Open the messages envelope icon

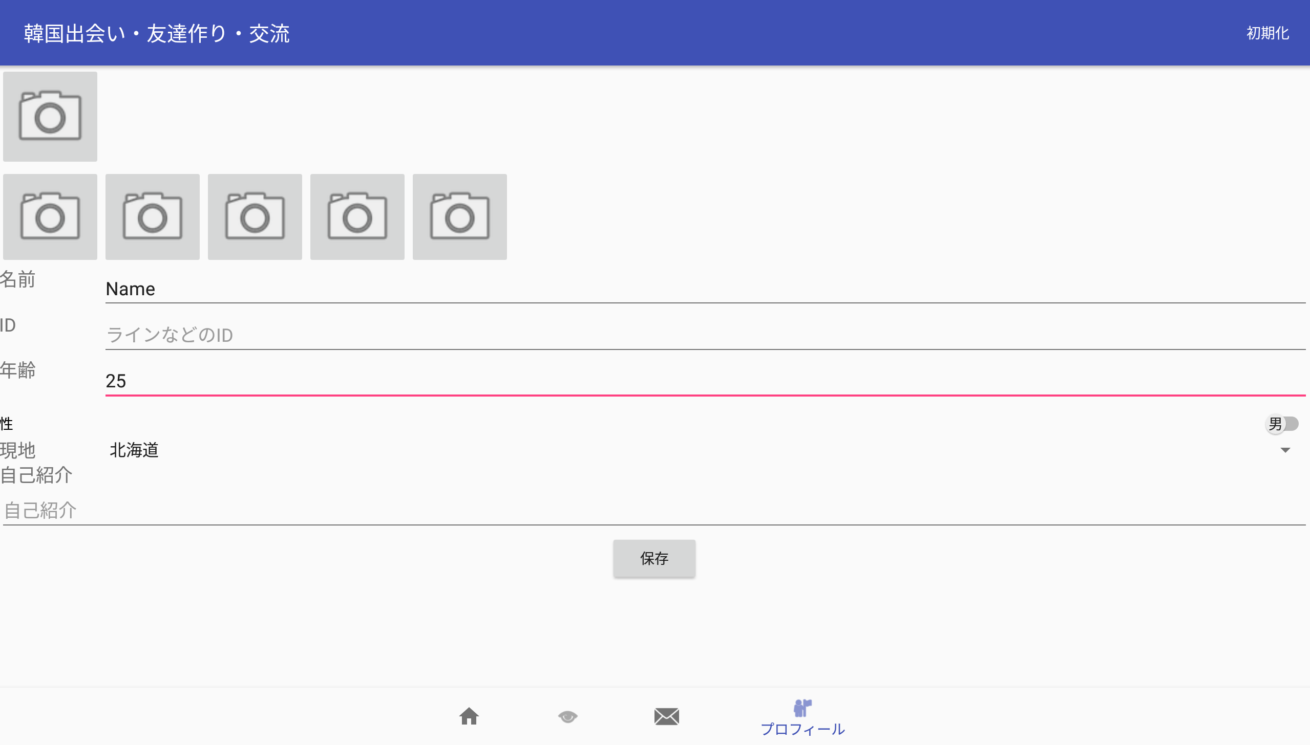(x=666, y=716)
